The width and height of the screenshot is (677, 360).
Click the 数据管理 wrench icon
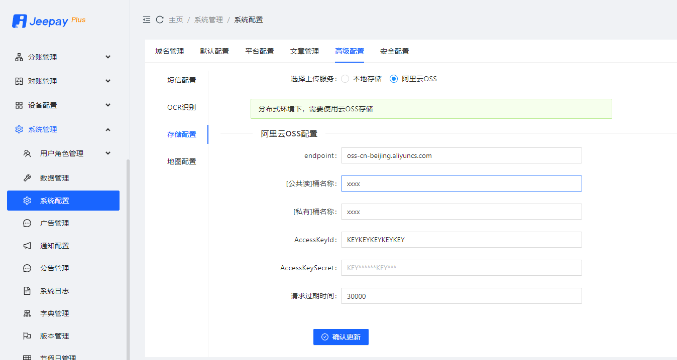[x=27, y=178]
